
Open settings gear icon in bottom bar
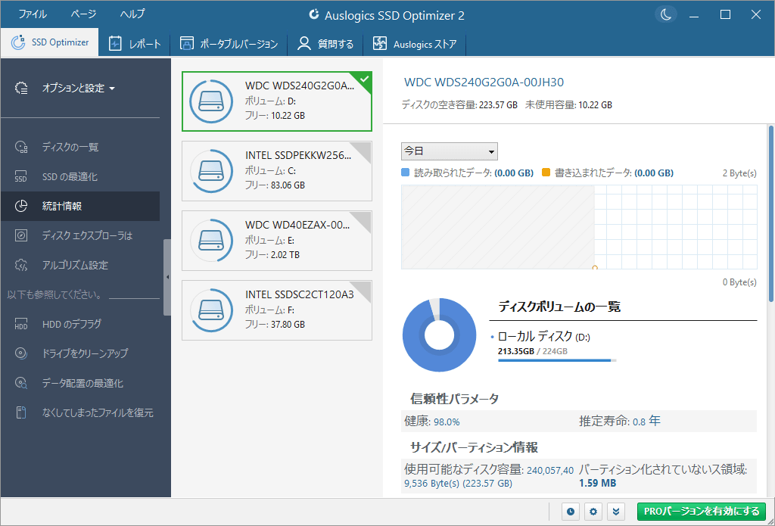click(x=593, y=512)
